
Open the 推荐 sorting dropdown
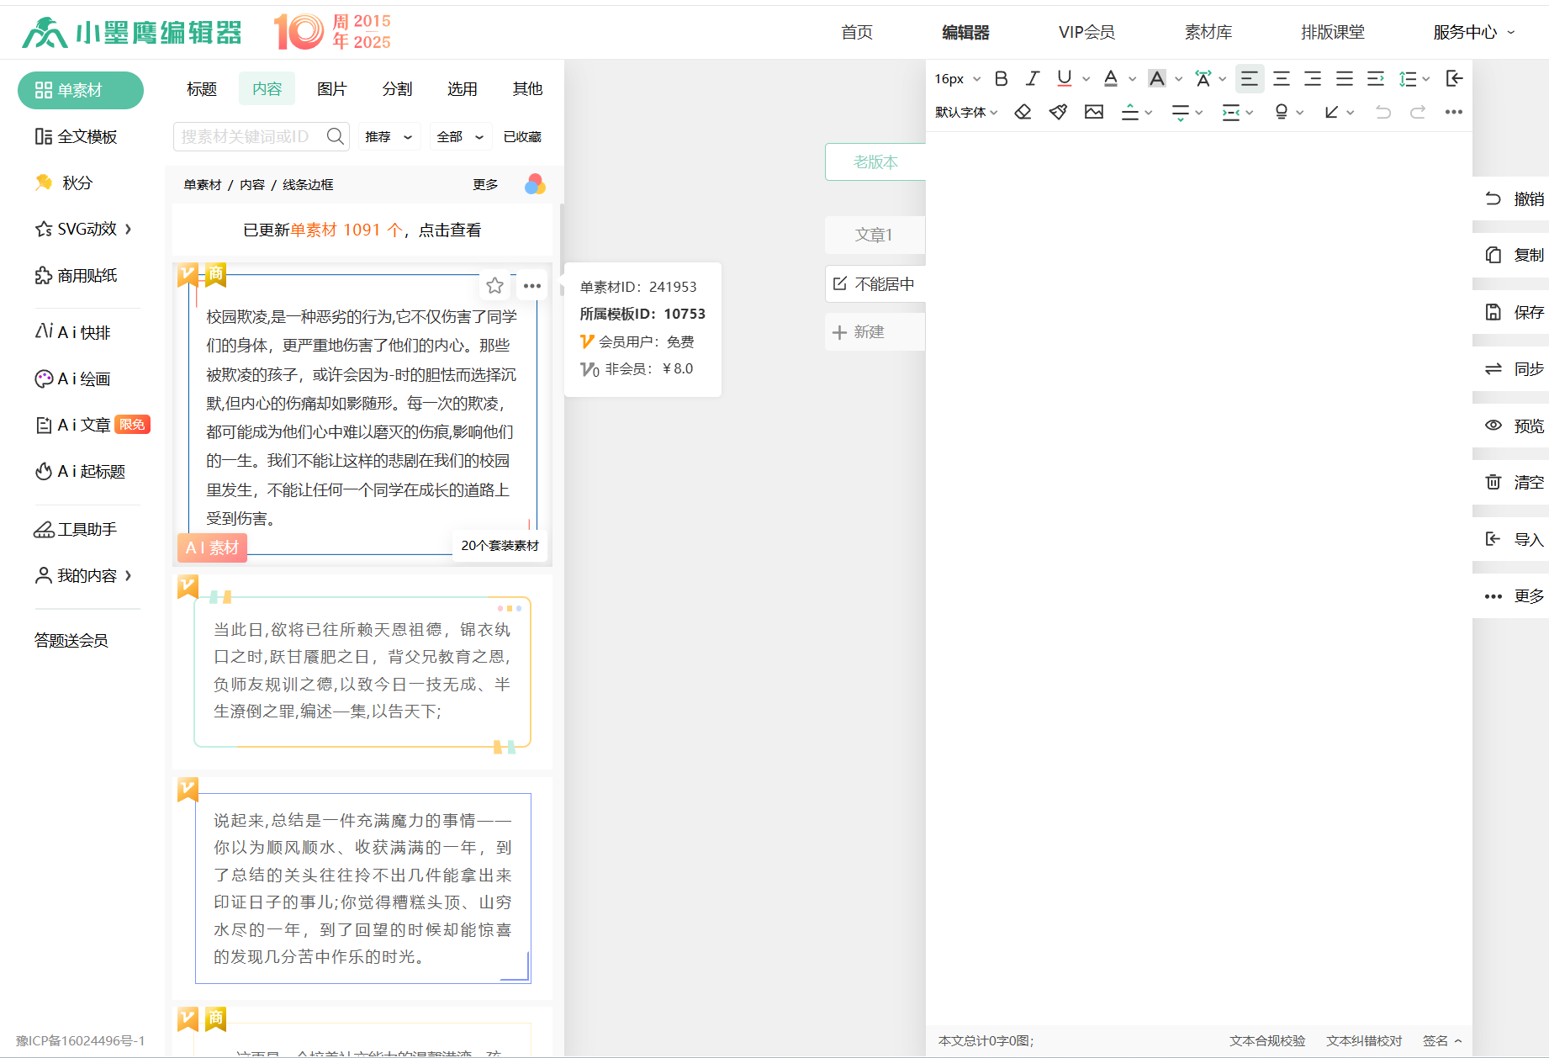click(x=388, y=136)
